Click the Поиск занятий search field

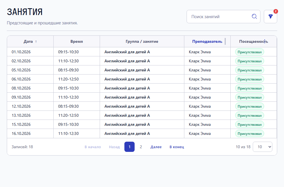[x=223, y=17]
